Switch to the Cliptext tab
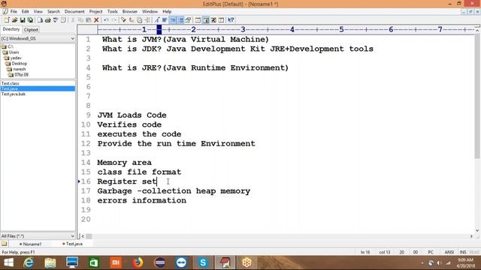Screen dimensions: 481x270 [x=31, y=30]
